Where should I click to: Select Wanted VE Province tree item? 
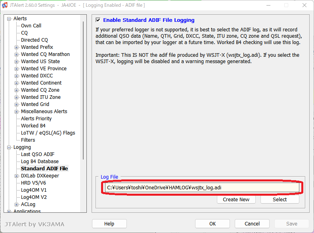click(x=44, y=69)
